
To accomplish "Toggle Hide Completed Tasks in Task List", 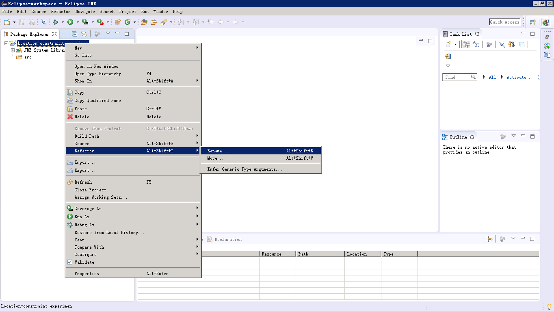I will pyautogui.click(x=502, y=44).
